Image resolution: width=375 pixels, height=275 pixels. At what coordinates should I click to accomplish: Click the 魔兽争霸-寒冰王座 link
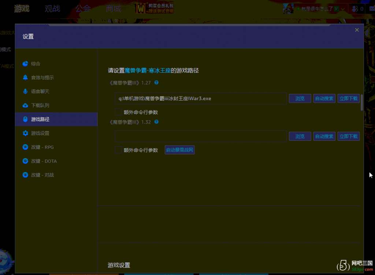tap(148, 70)
